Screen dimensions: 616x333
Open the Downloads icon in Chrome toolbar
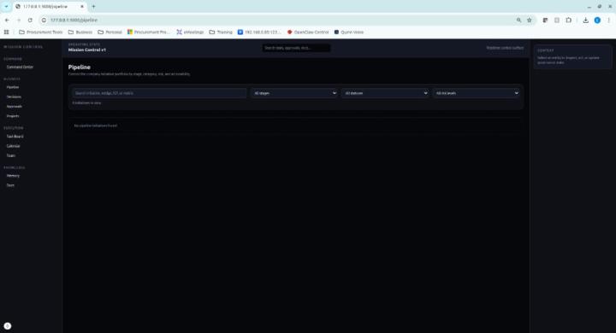click(585, 20)
